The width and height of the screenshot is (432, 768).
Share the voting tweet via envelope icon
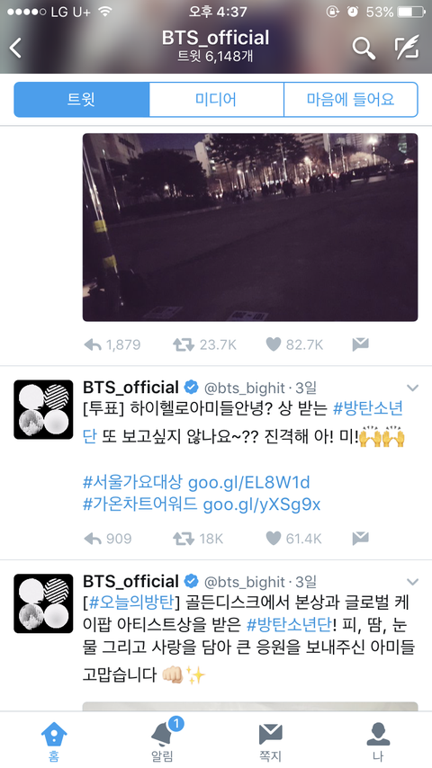pyautogui.click(x=360, y=539)
